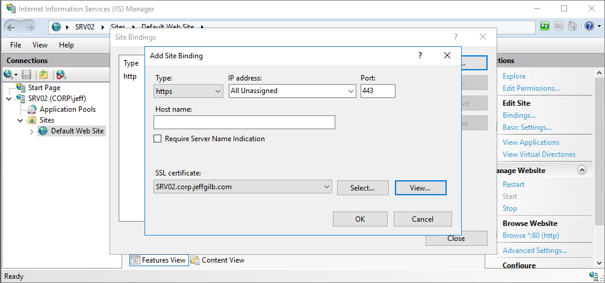Collapse the Manage Website section
This screenshot has width=605, height=283.
click(582, 170)
